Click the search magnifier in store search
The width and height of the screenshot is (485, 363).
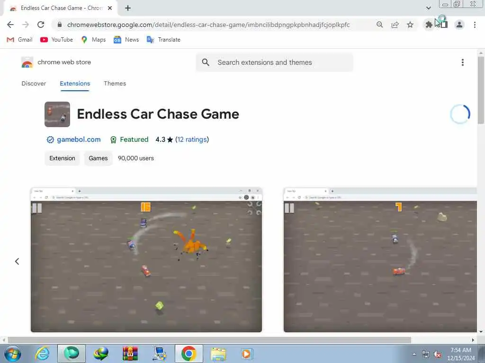(x=206, y=62)
